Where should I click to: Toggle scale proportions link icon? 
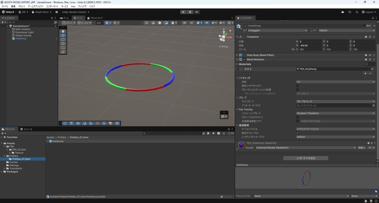tap(293, 49)
